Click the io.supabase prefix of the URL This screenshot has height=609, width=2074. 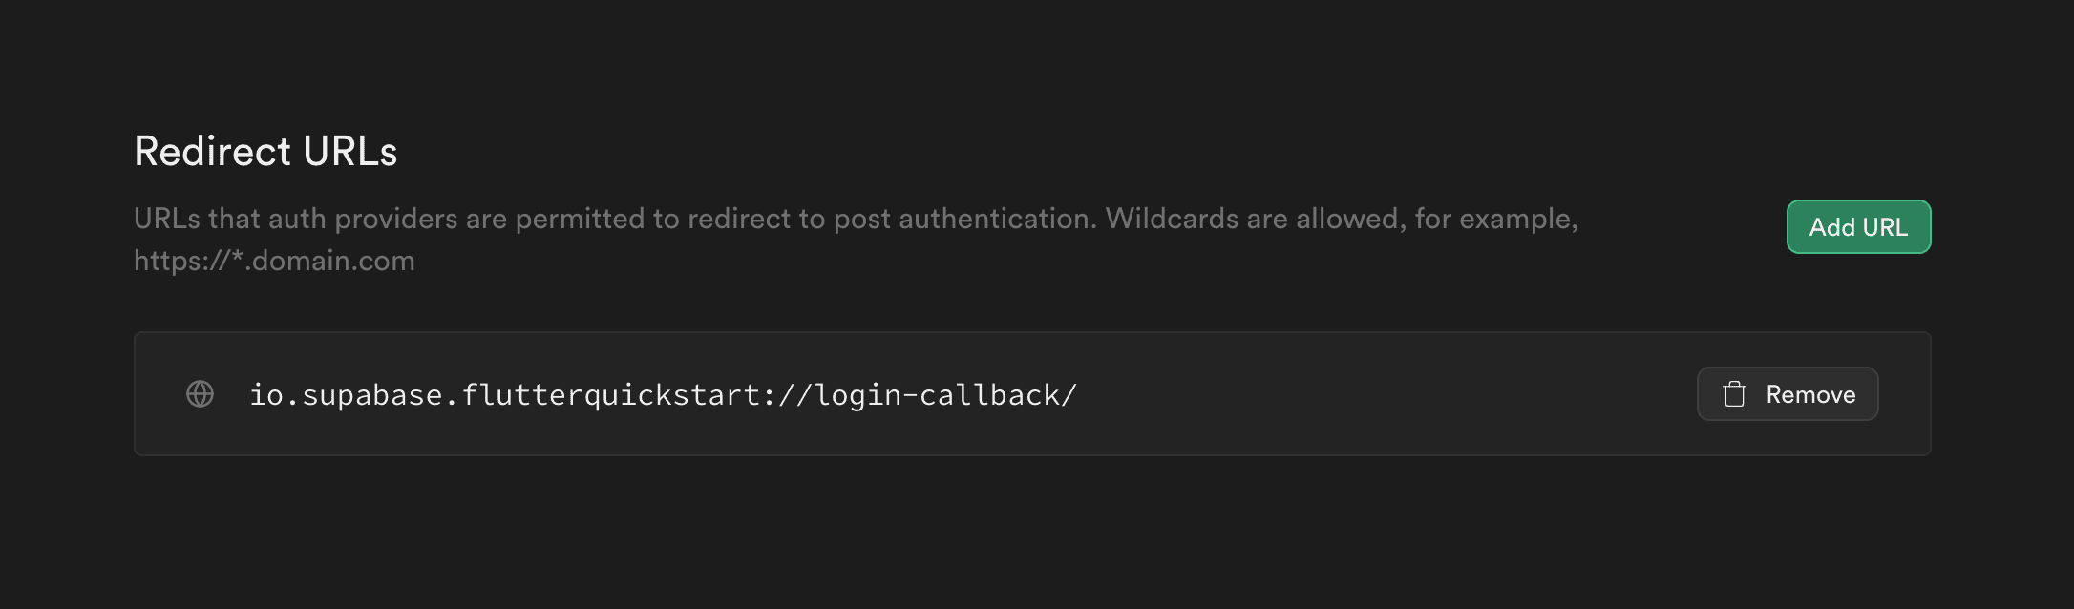click(346, 395)
